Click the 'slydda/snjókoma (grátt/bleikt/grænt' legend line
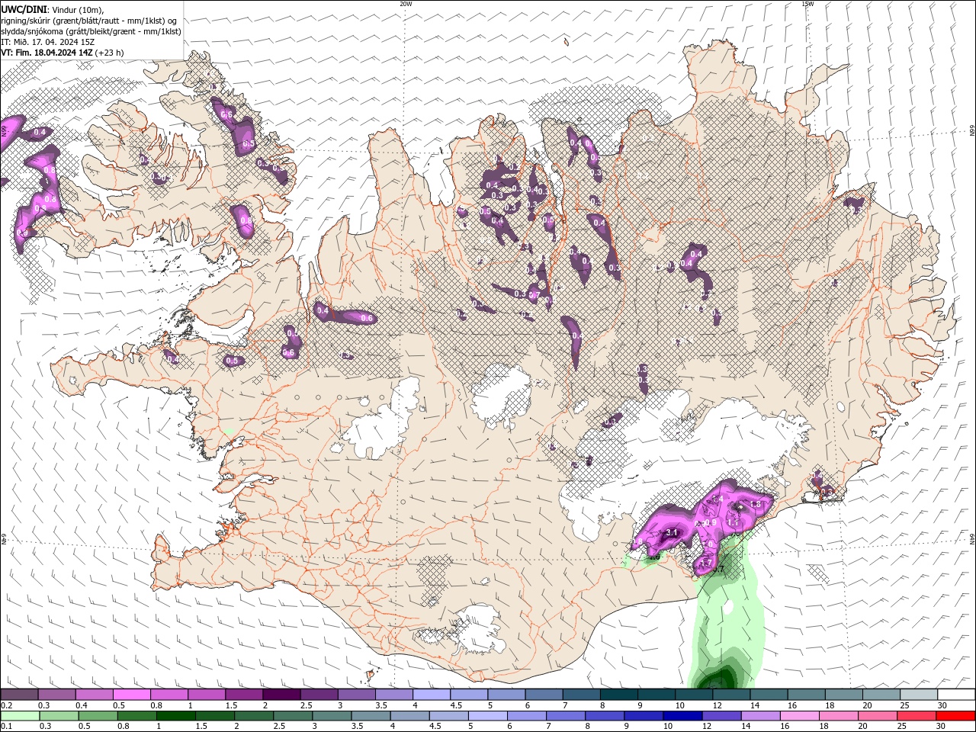Image resolution: width=976 pixels, height=732 pixels. [91, 31]
